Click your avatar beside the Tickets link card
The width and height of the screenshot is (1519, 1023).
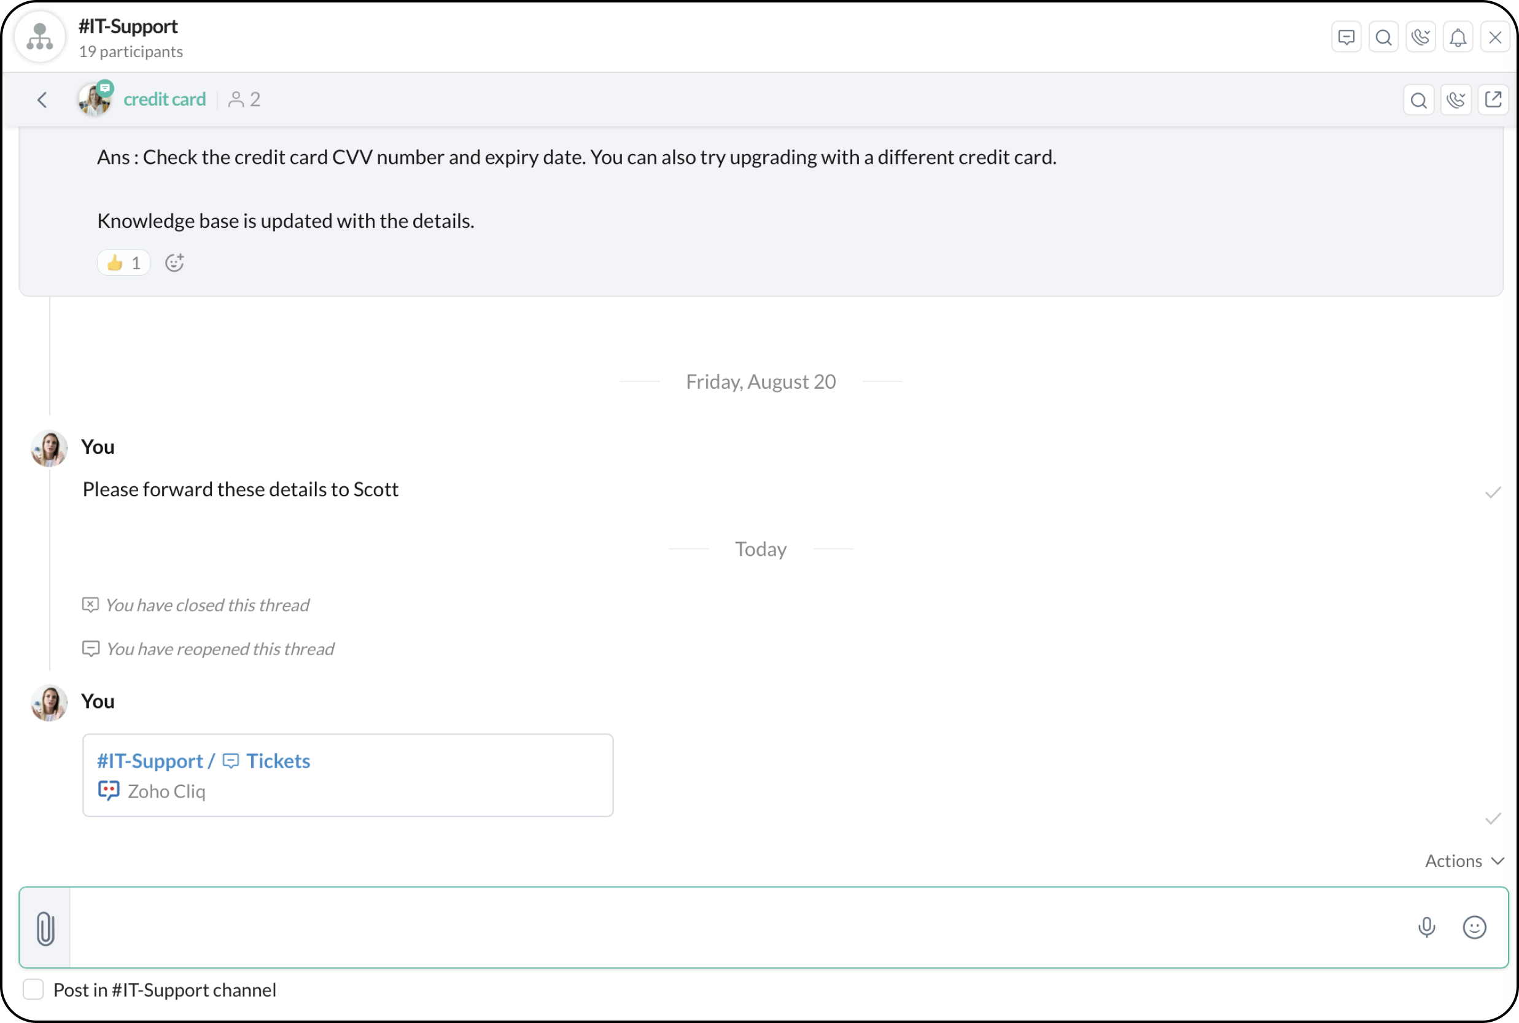[49, 702]
